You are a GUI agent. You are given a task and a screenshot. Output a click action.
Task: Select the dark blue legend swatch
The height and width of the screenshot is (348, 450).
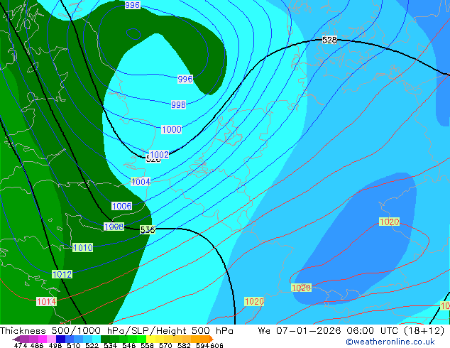[x=60, y=339]
